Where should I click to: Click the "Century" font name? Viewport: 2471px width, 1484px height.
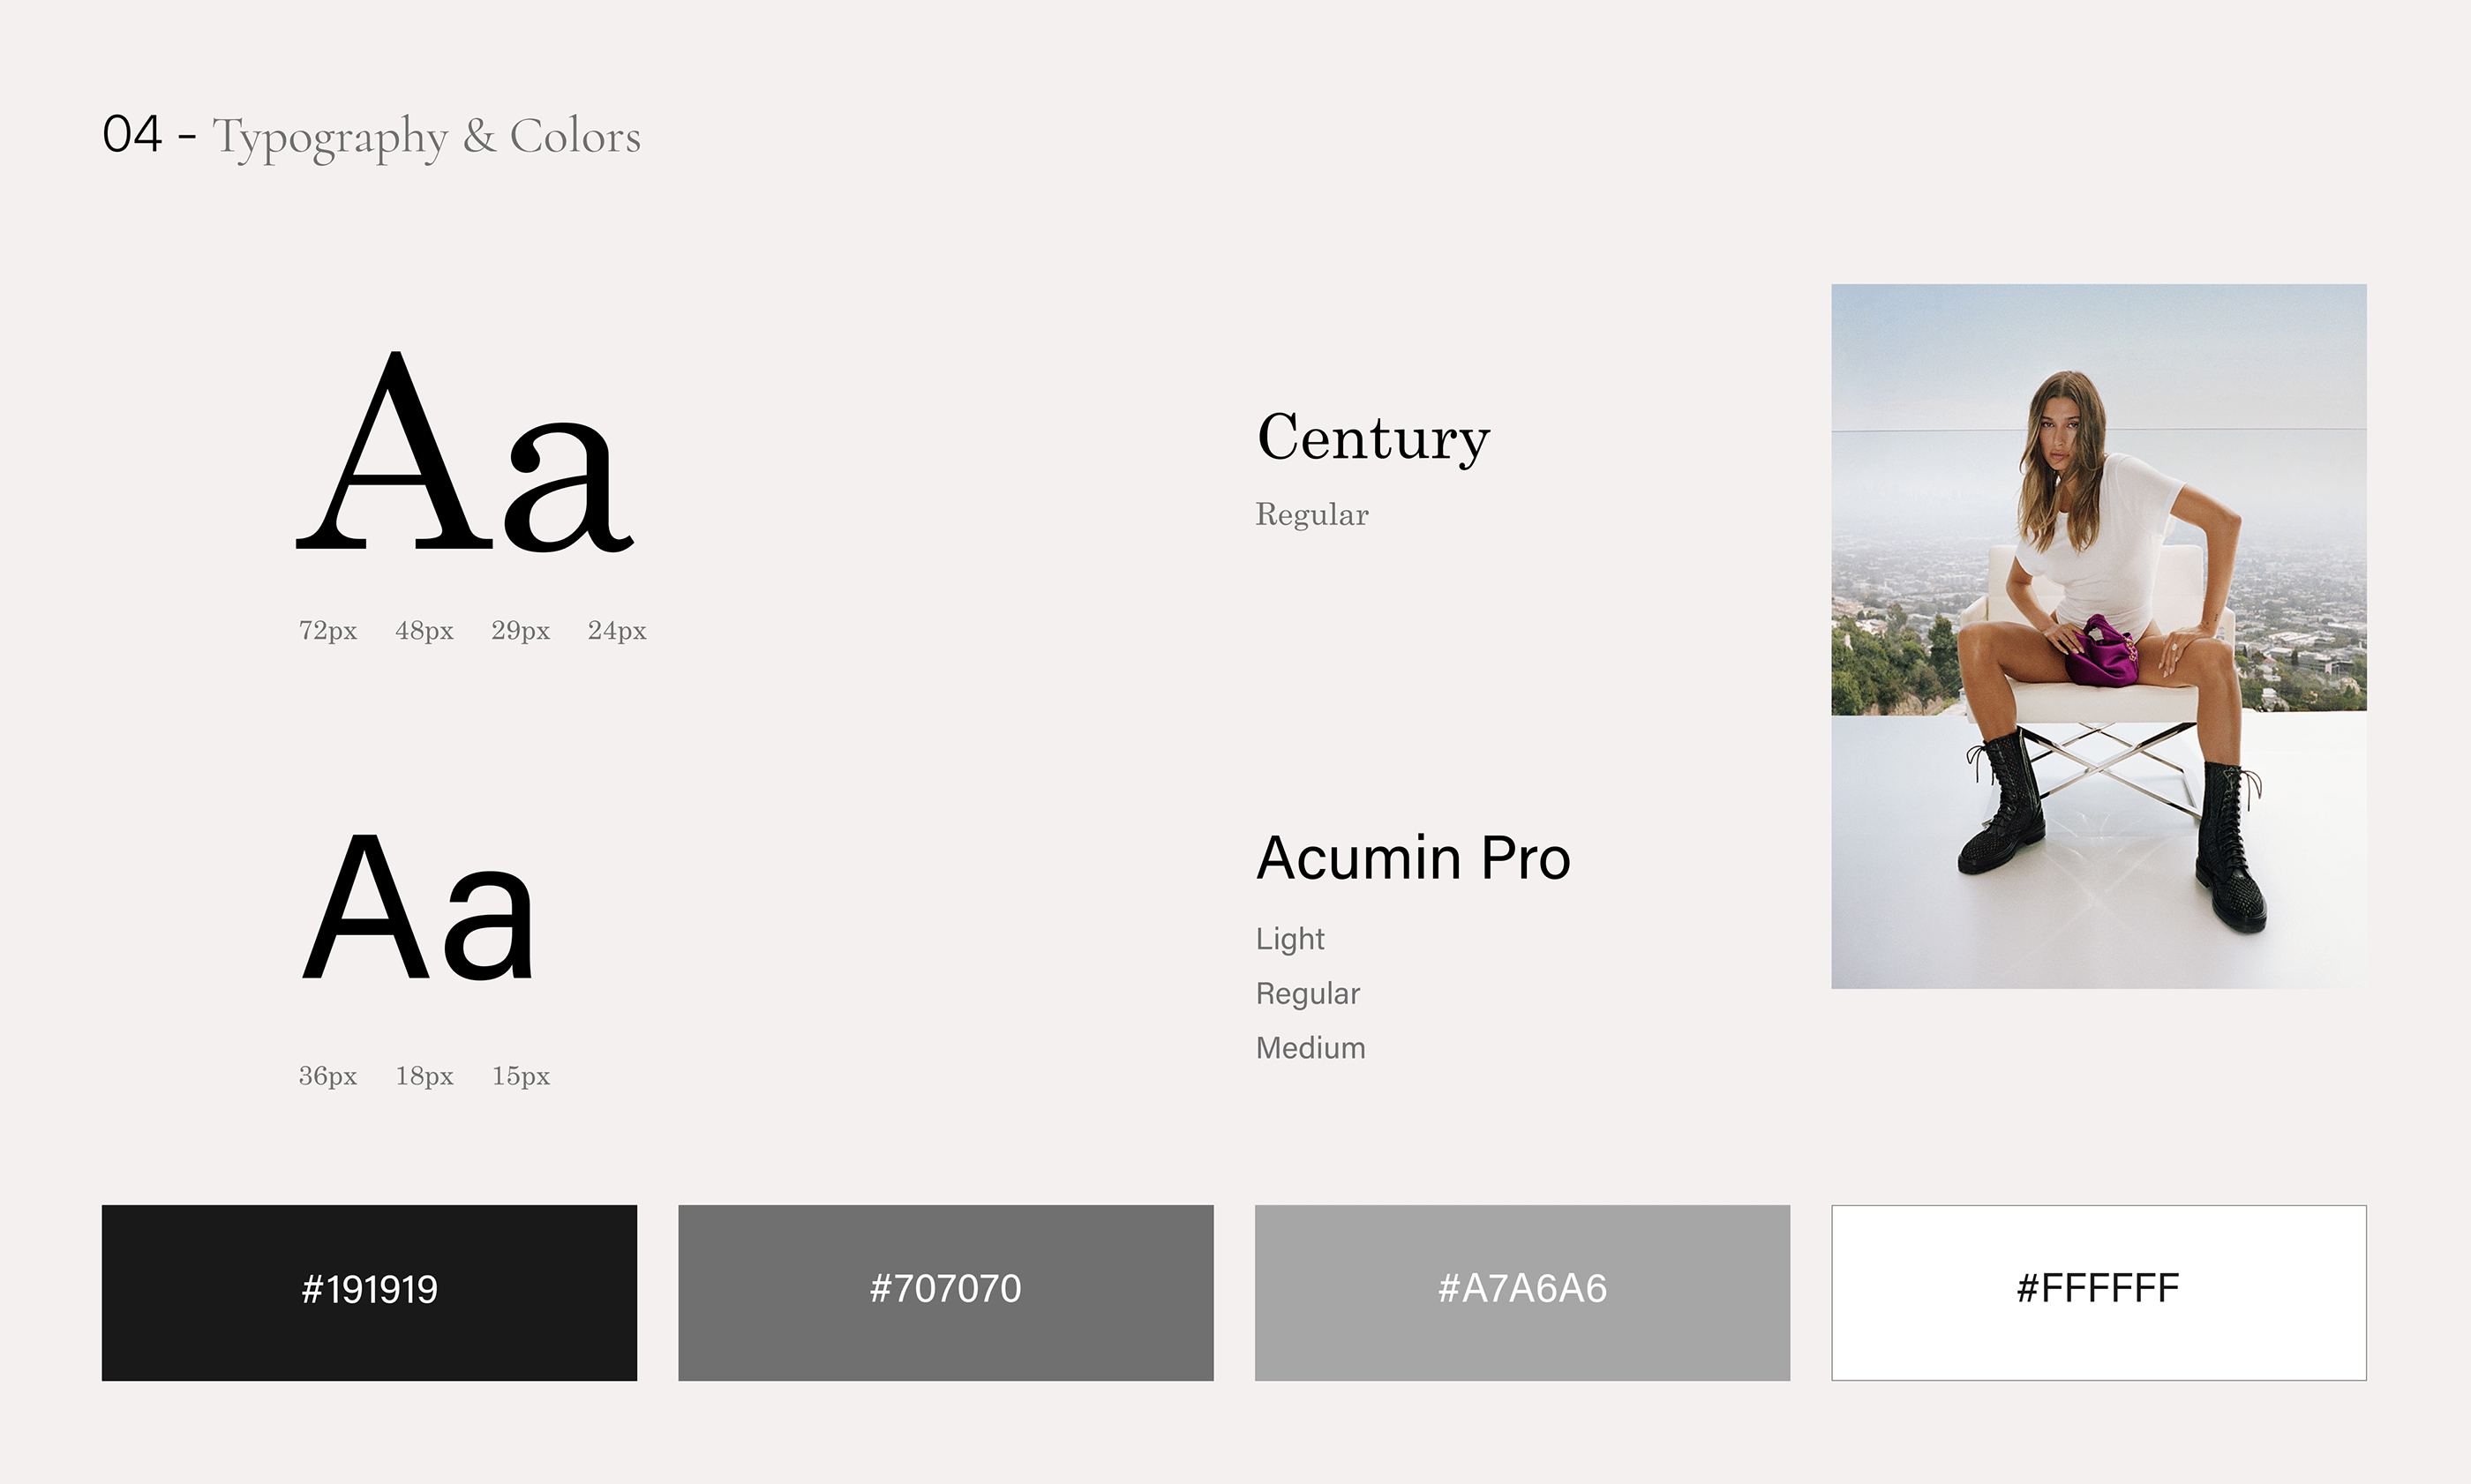[x=1373, y=438]
